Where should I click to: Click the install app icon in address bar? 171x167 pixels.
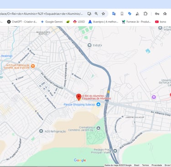89,14
